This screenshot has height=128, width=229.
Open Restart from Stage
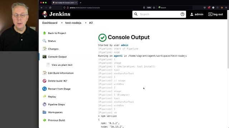click(x=59, y=89)
